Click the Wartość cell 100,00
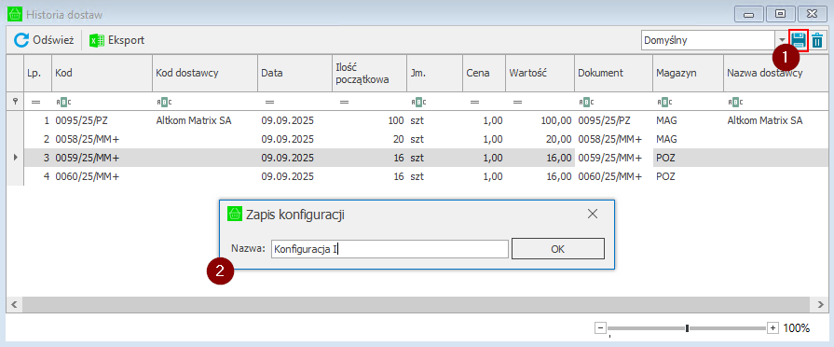This screenshot has width=834, height=347. pos(540,121)
